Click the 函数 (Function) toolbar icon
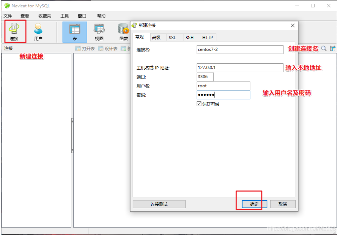This screenshot has width=339, height=235. [124, 32]
